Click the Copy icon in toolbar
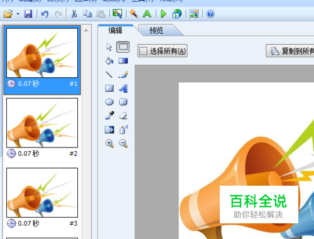The height and width of the screenshot is (239, 314). pos(87,14)
